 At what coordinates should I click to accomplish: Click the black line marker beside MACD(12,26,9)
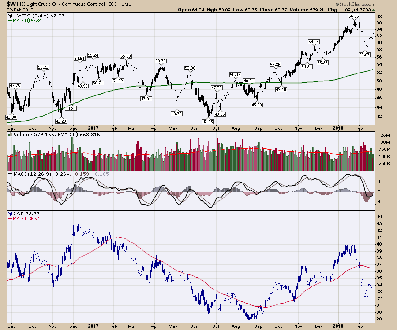coord(11,174)
